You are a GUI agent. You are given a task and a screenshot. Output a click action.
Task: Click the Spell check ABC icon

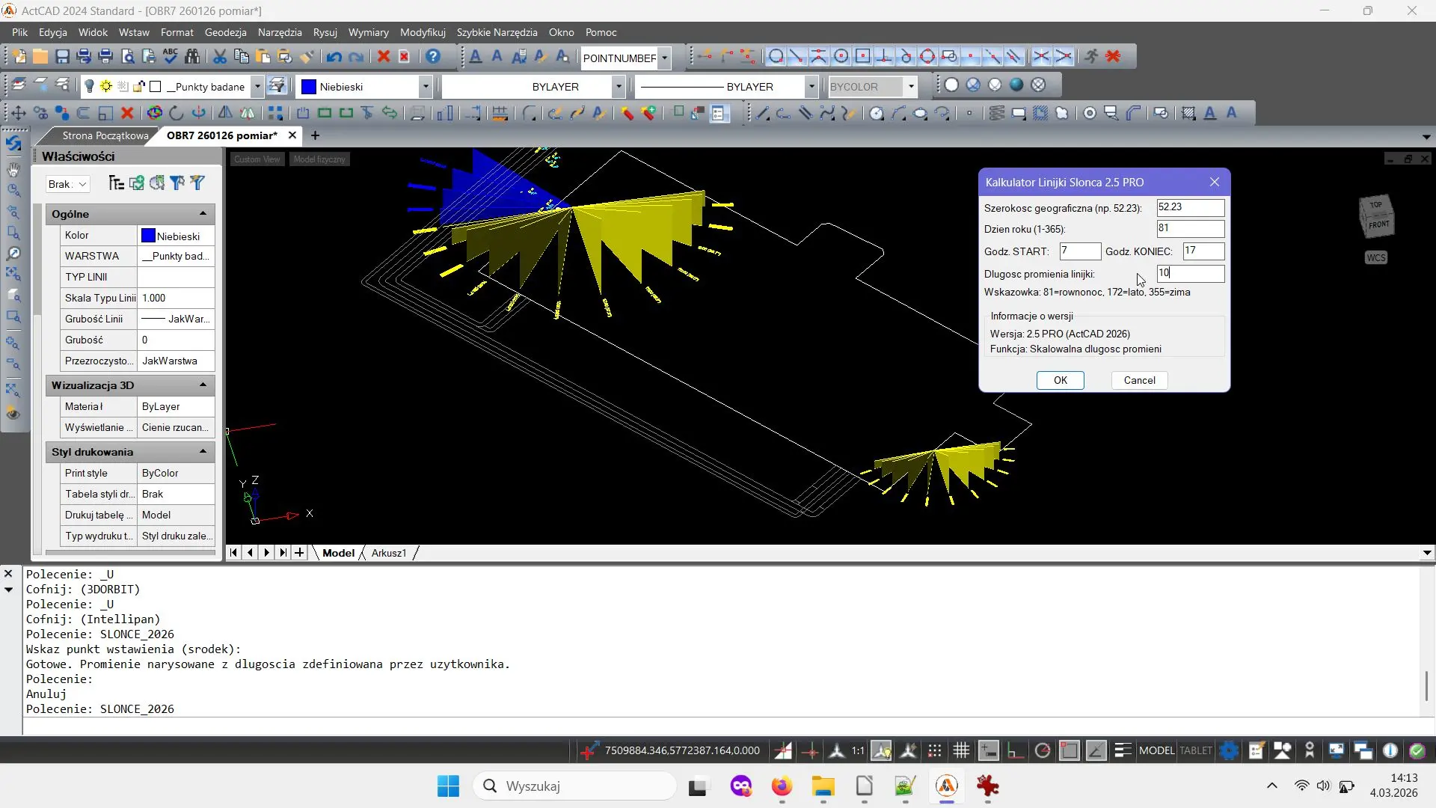[x=171, y=57]
